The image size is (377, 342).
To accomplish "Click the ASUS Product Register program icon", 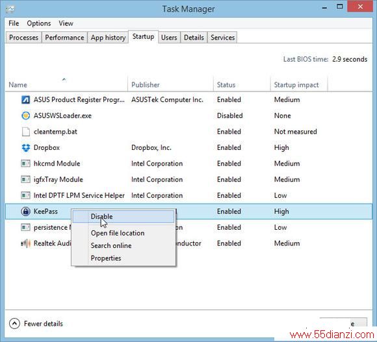I will [x=26, y=99].
